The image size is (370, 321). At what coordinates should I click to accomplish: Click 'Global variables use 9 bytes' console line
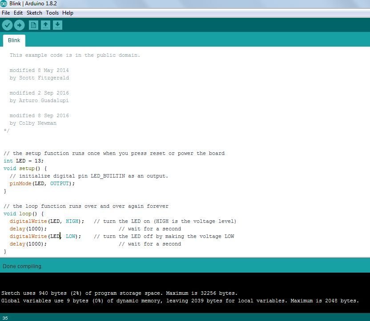tap(180, 301)
